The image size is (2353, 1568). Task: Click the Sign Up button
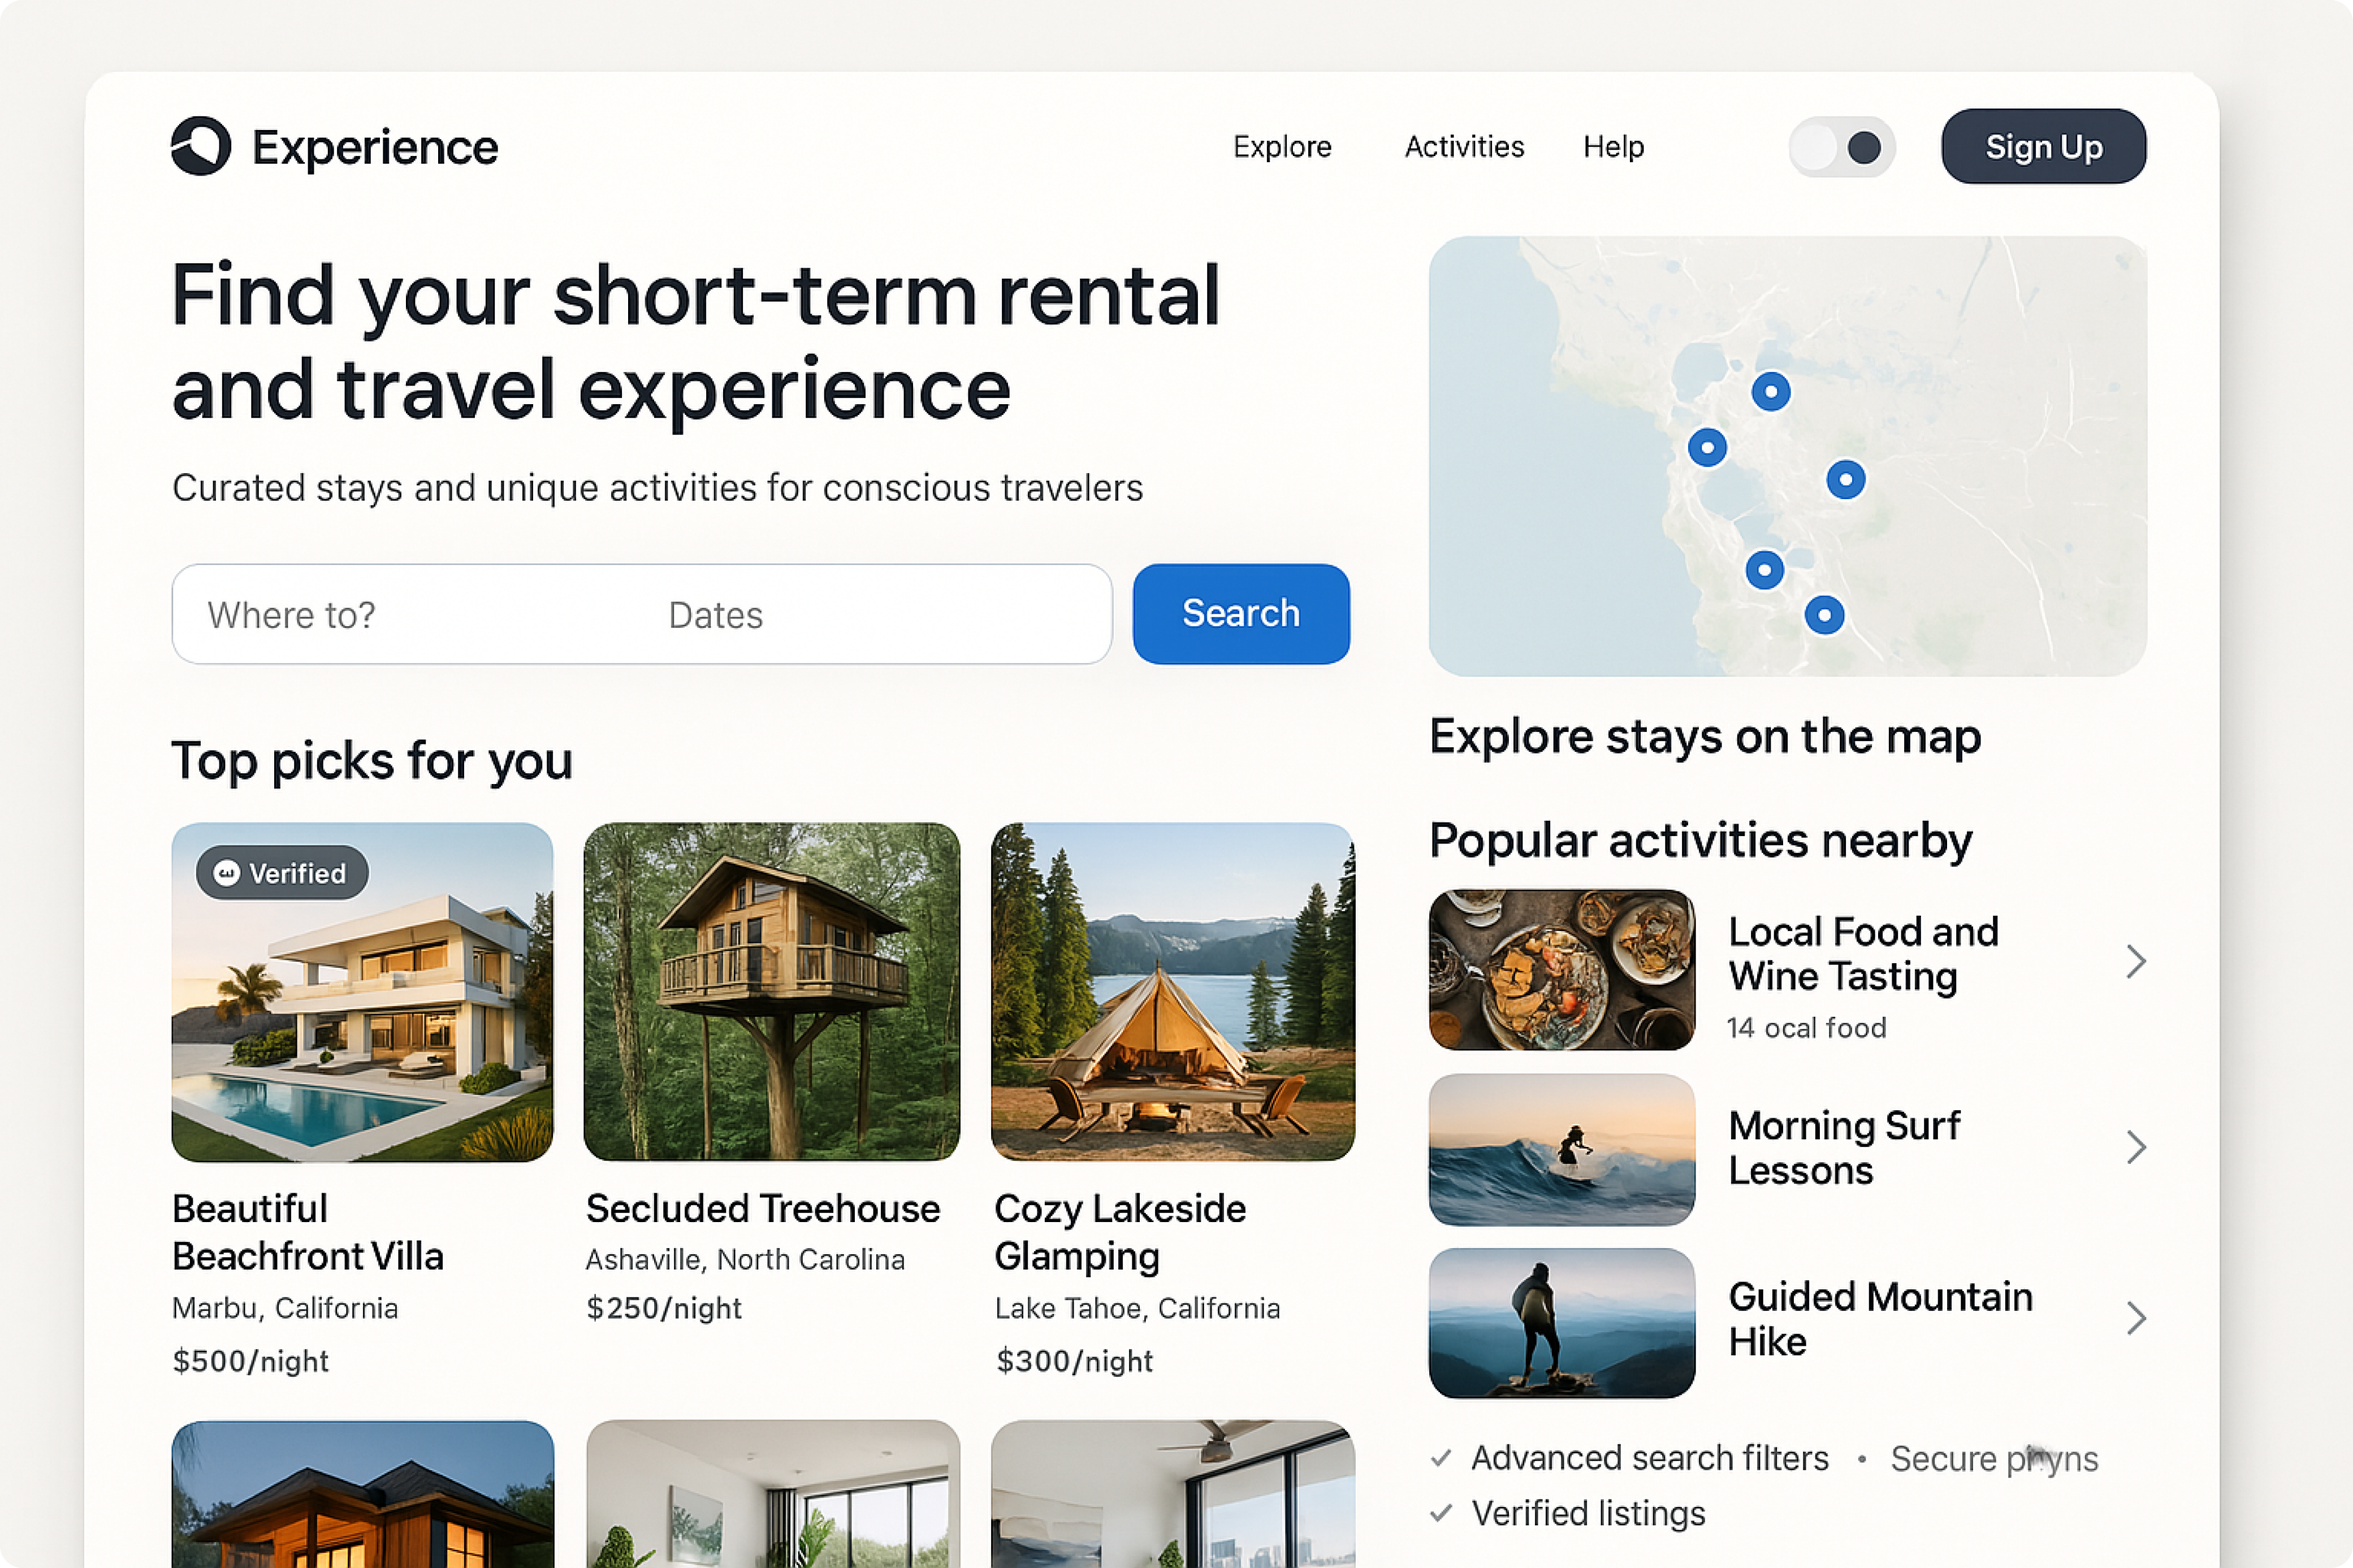tap(2044, 147)
